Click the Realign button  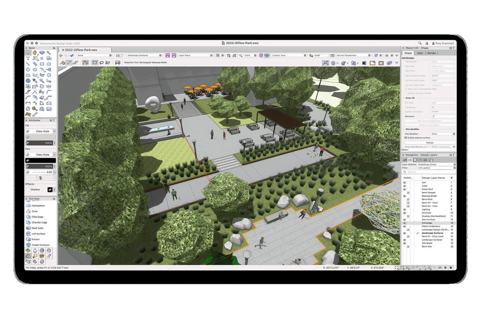pos(430,142)
